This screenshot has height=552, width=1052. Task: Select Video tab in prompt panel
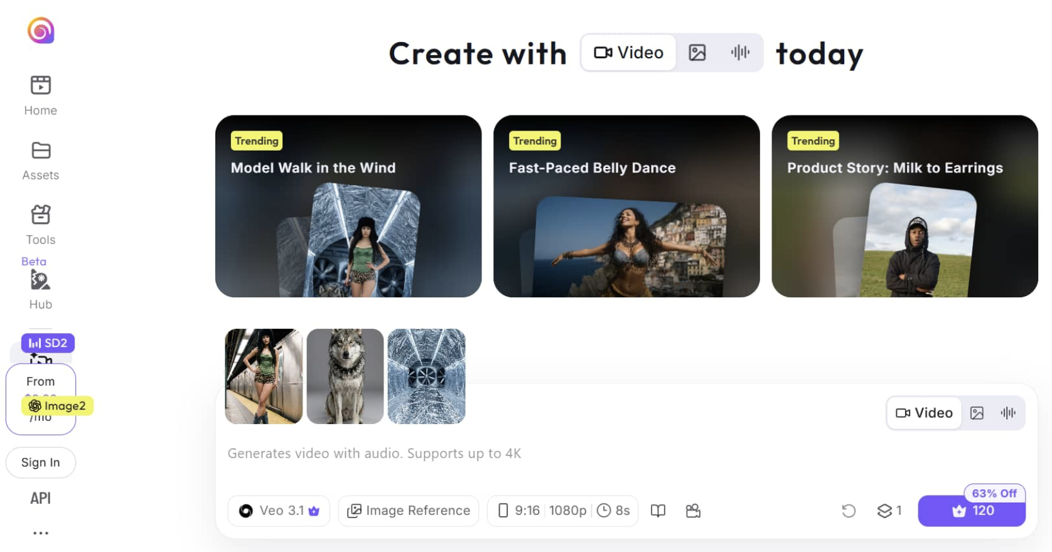pyautogui.click(x=924, y=413)
